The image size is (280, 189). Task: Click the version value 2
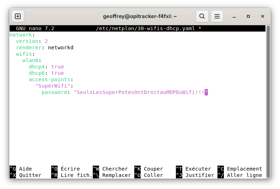[x=46, y=41]
